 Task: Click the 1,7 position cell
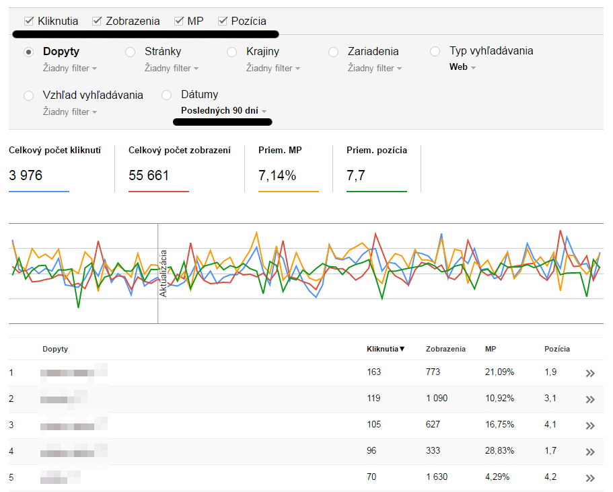pyautogui.click(x=550, y=450)
